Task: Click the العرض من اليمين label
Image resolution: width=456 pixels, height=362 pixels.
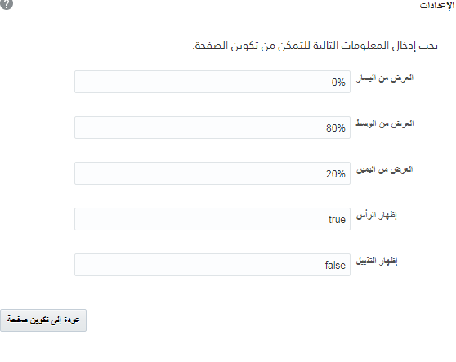Action: click(x=385, y=169)
